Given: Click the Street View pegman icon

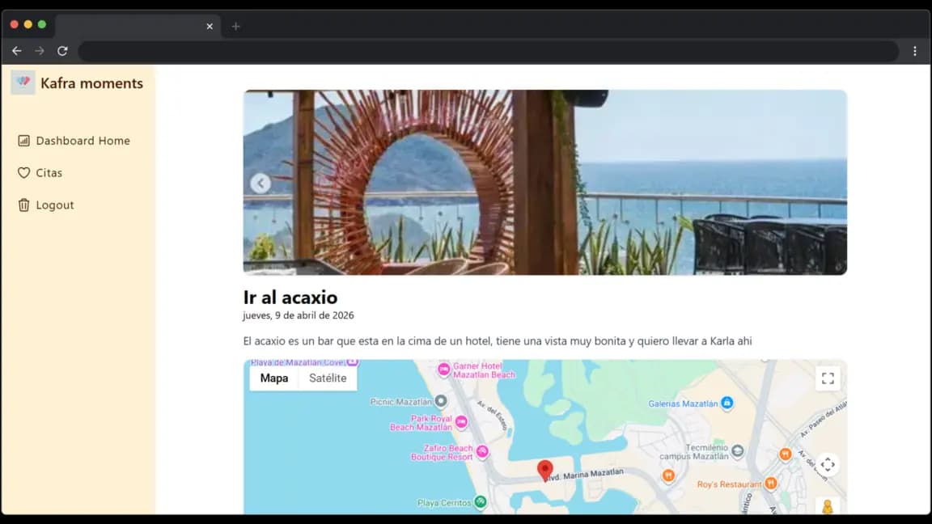Looking at the screenshot, I should [827, 507].
